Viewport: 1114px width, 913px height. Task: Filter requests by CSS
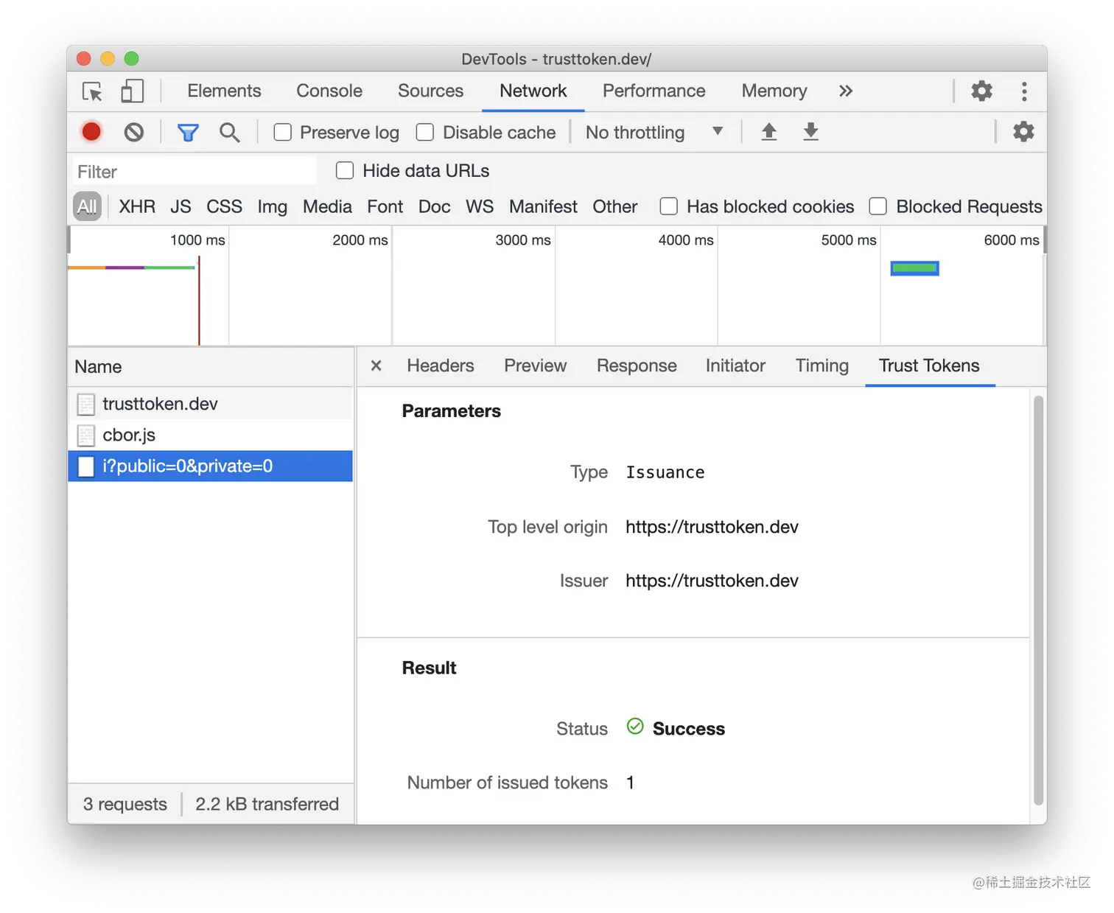(224, 206)
